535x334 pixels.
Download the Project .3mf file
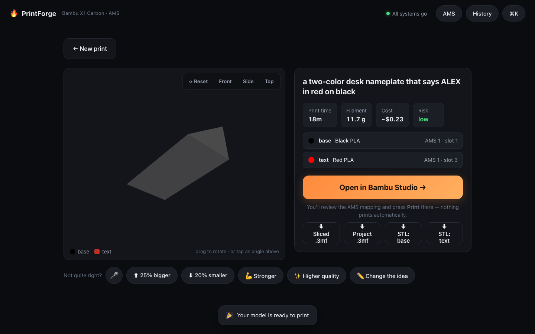coord(362,233)
